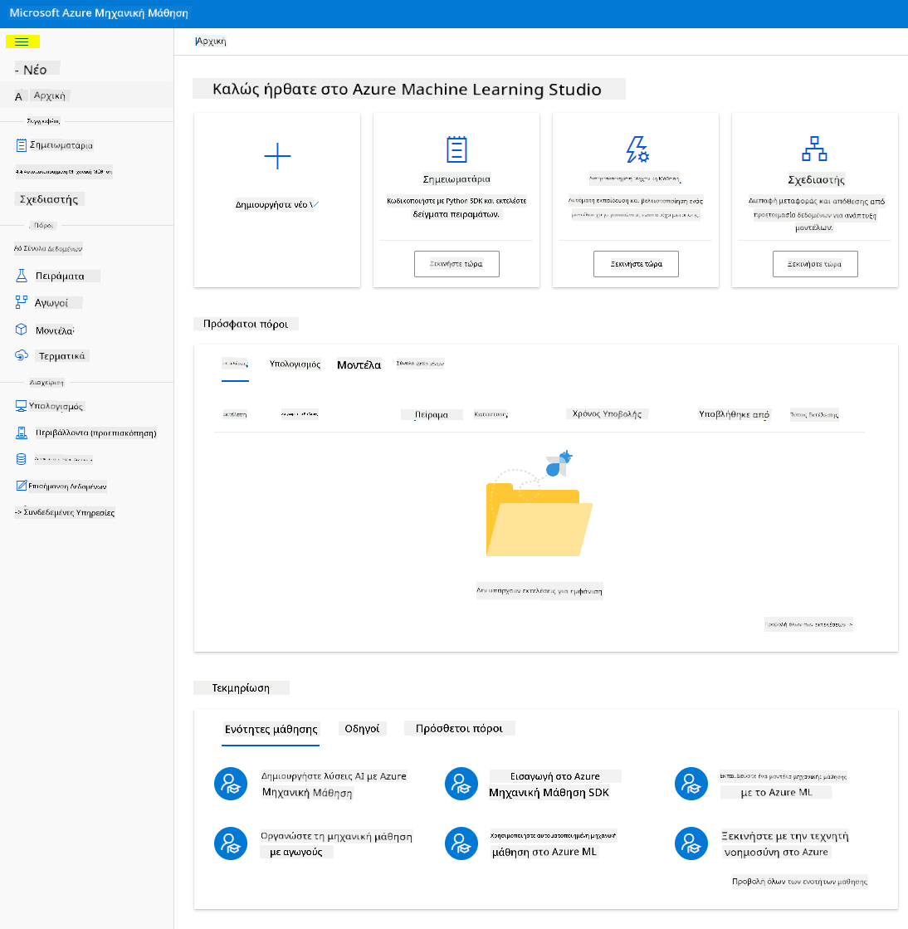View all learning modules link
Screen dimensions: 908x929
coord(799,881)
